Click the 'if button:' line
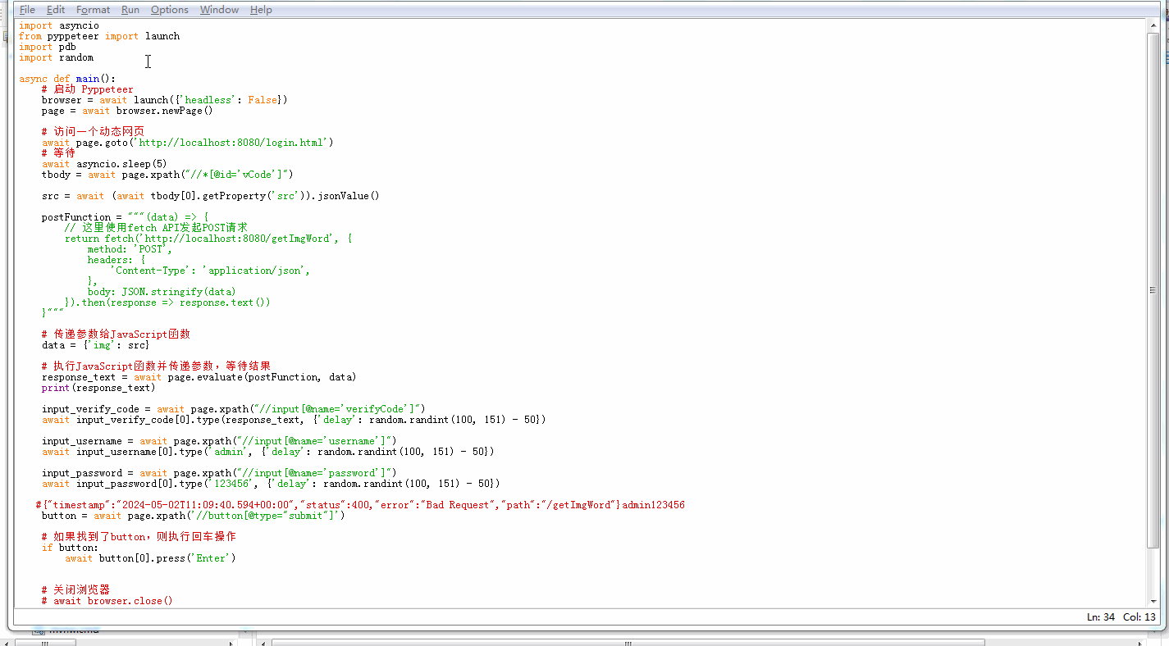This screenshot has width=1169, height=646. 70,548
